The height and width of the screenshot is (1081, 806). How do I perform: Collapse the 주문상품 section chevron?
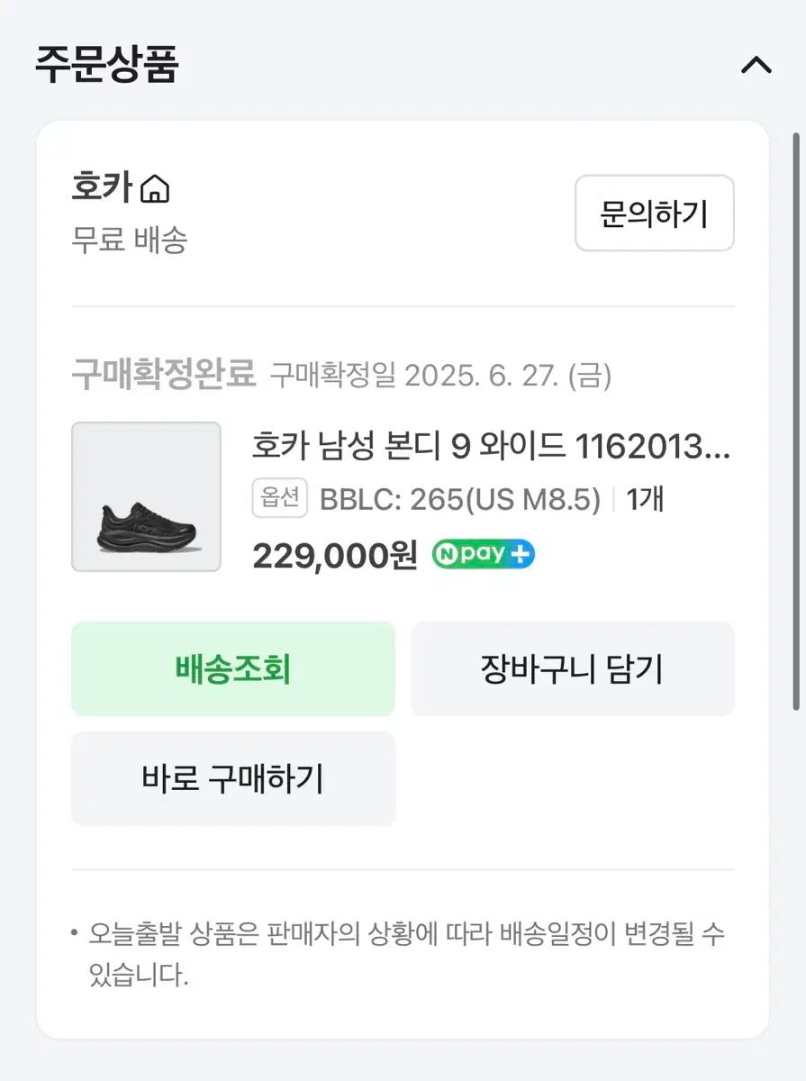756,66
